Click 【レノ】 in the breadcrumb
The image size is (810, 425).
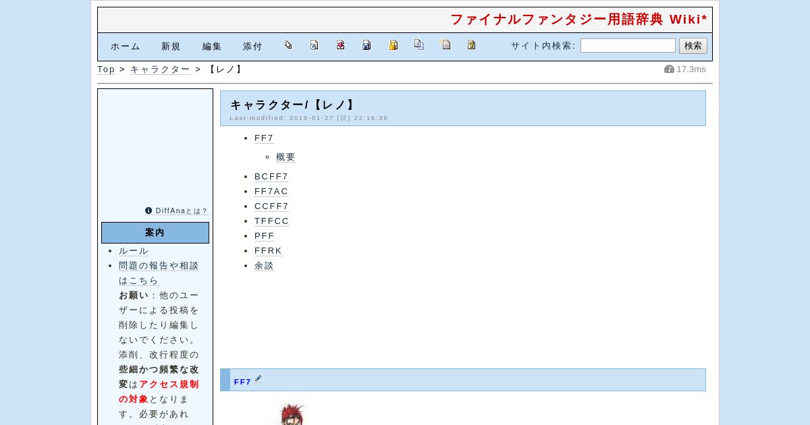click(225, 69)
